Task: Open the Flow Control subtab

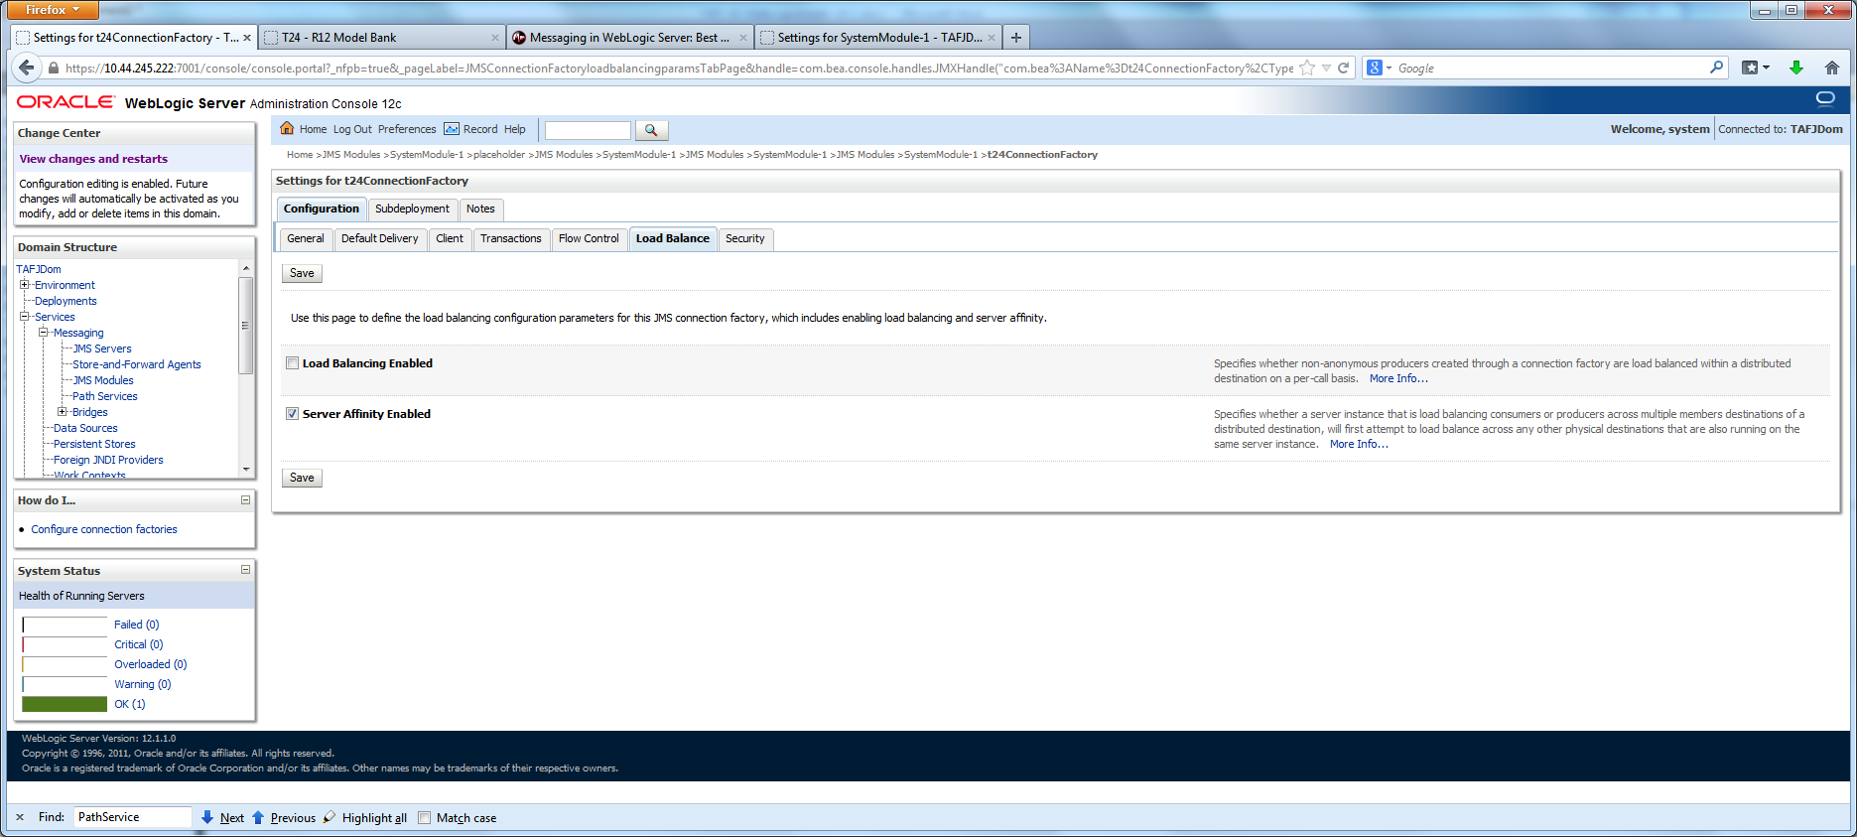Action: pyautogui.click(x=589, y=238)
